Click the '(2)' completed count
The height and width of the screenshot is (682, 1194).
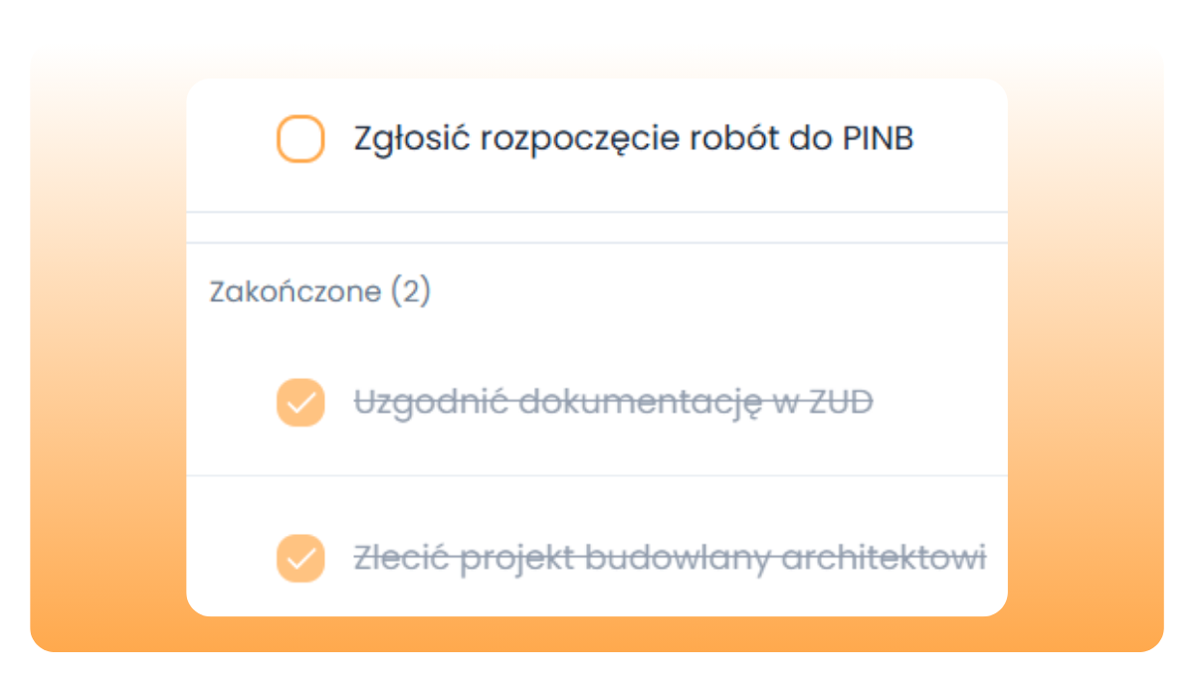tap(410, 291)
